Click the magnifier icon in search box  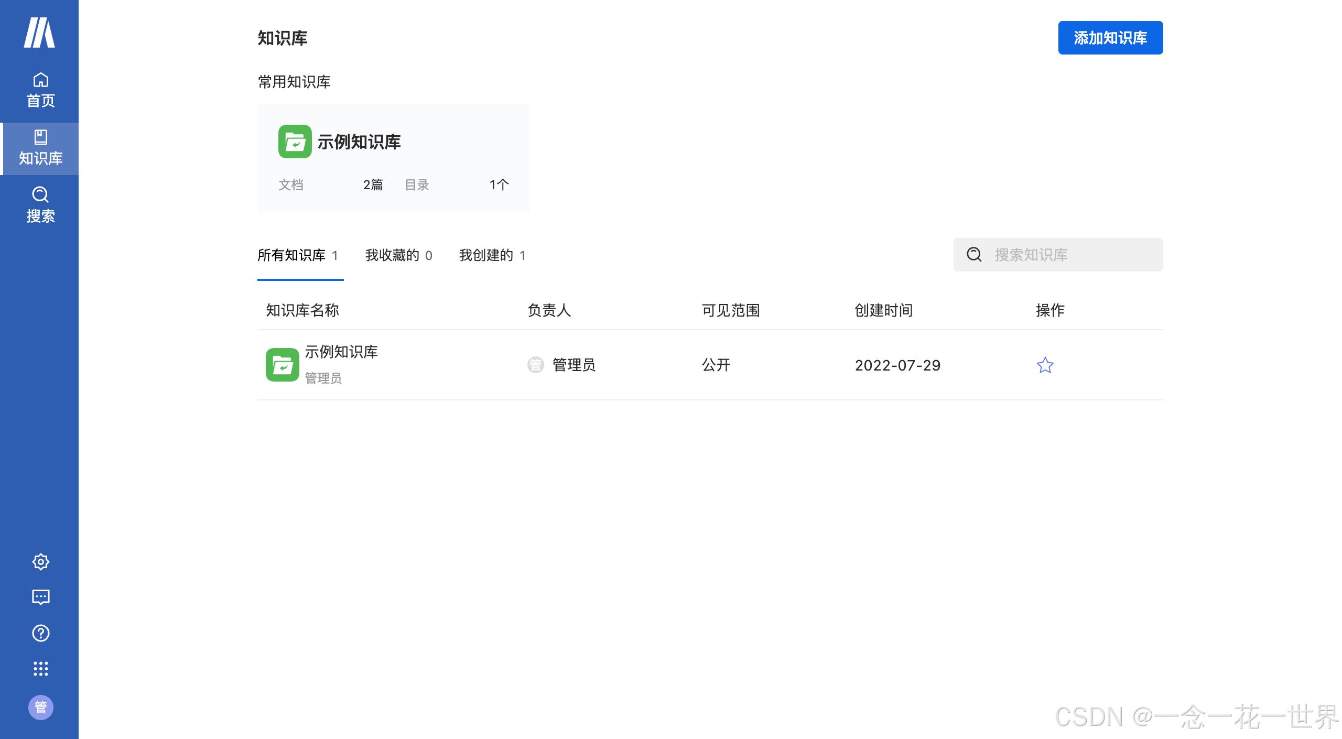[974, 255]
